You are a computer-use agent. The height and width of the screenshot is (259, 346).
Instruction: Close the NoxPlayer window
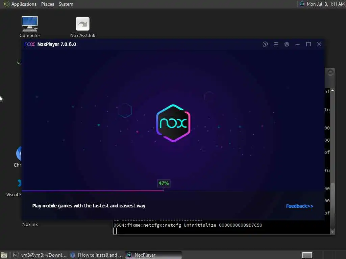[x=319, y=44]
